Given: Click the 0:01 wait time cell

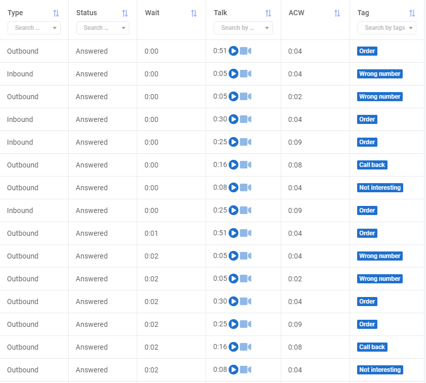Looking at the screenshot, I should pos(151,233).
